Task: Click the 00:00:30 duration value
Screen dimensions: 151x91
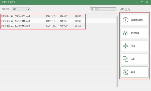Action: click(x=63, y=26)
